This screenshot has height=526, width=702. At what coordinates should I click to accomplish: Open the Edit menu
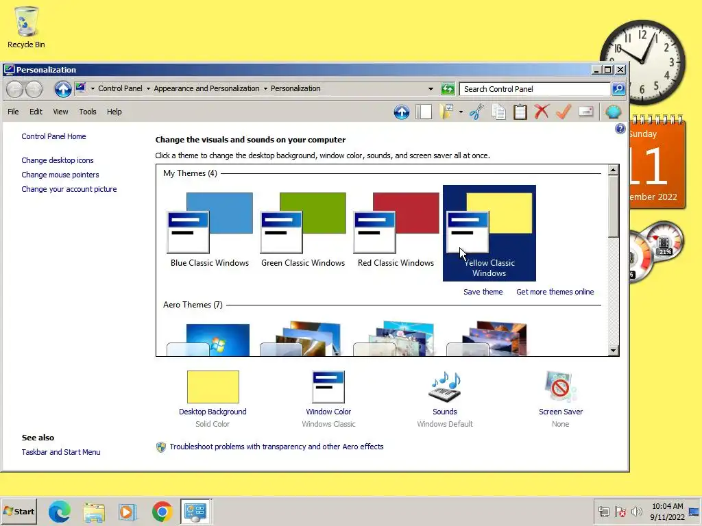tap(36, 112)
